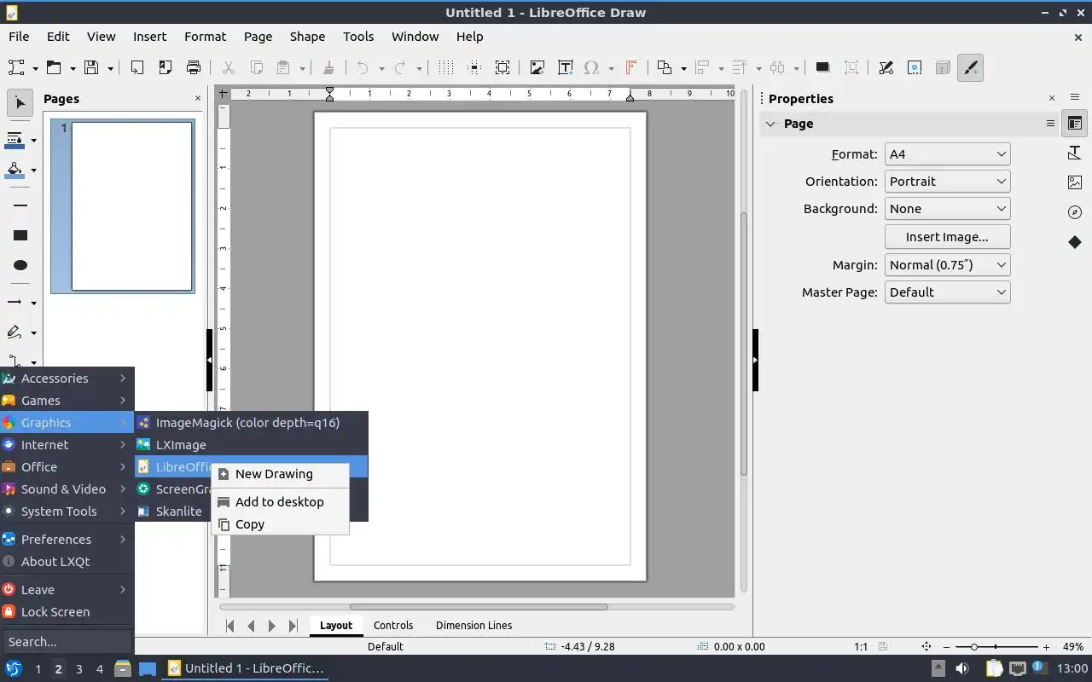This screenshot has height=682, width=1092.
Task: Click Lock Screen in start menu
Action: pyautogui.click(x=67, y=612)
